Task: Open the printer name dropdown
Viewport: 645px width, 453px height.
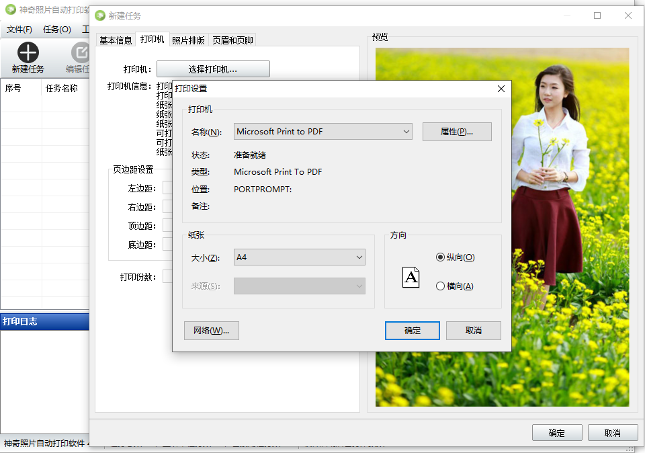Action: tap(323, 132)
